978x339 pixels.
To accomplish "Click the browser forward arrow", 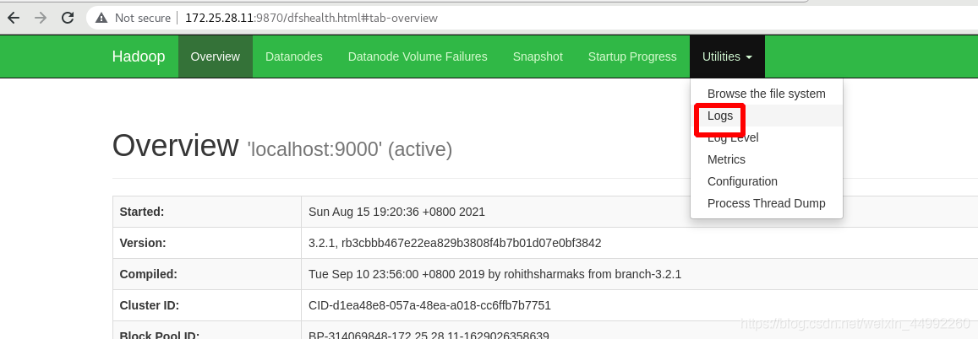I will pyautogui.click(x=41, y=18).
